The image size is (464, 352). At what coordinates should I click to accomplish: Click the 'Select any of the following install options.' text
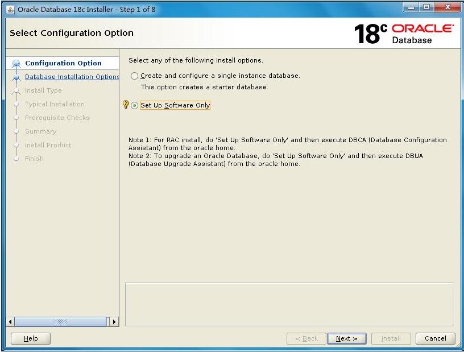196,60
